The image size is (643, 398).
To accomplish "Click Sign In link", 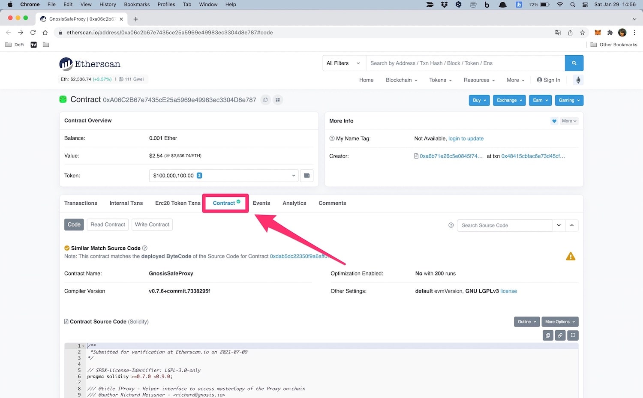I will pyautogui.click(x=549, y=80).
